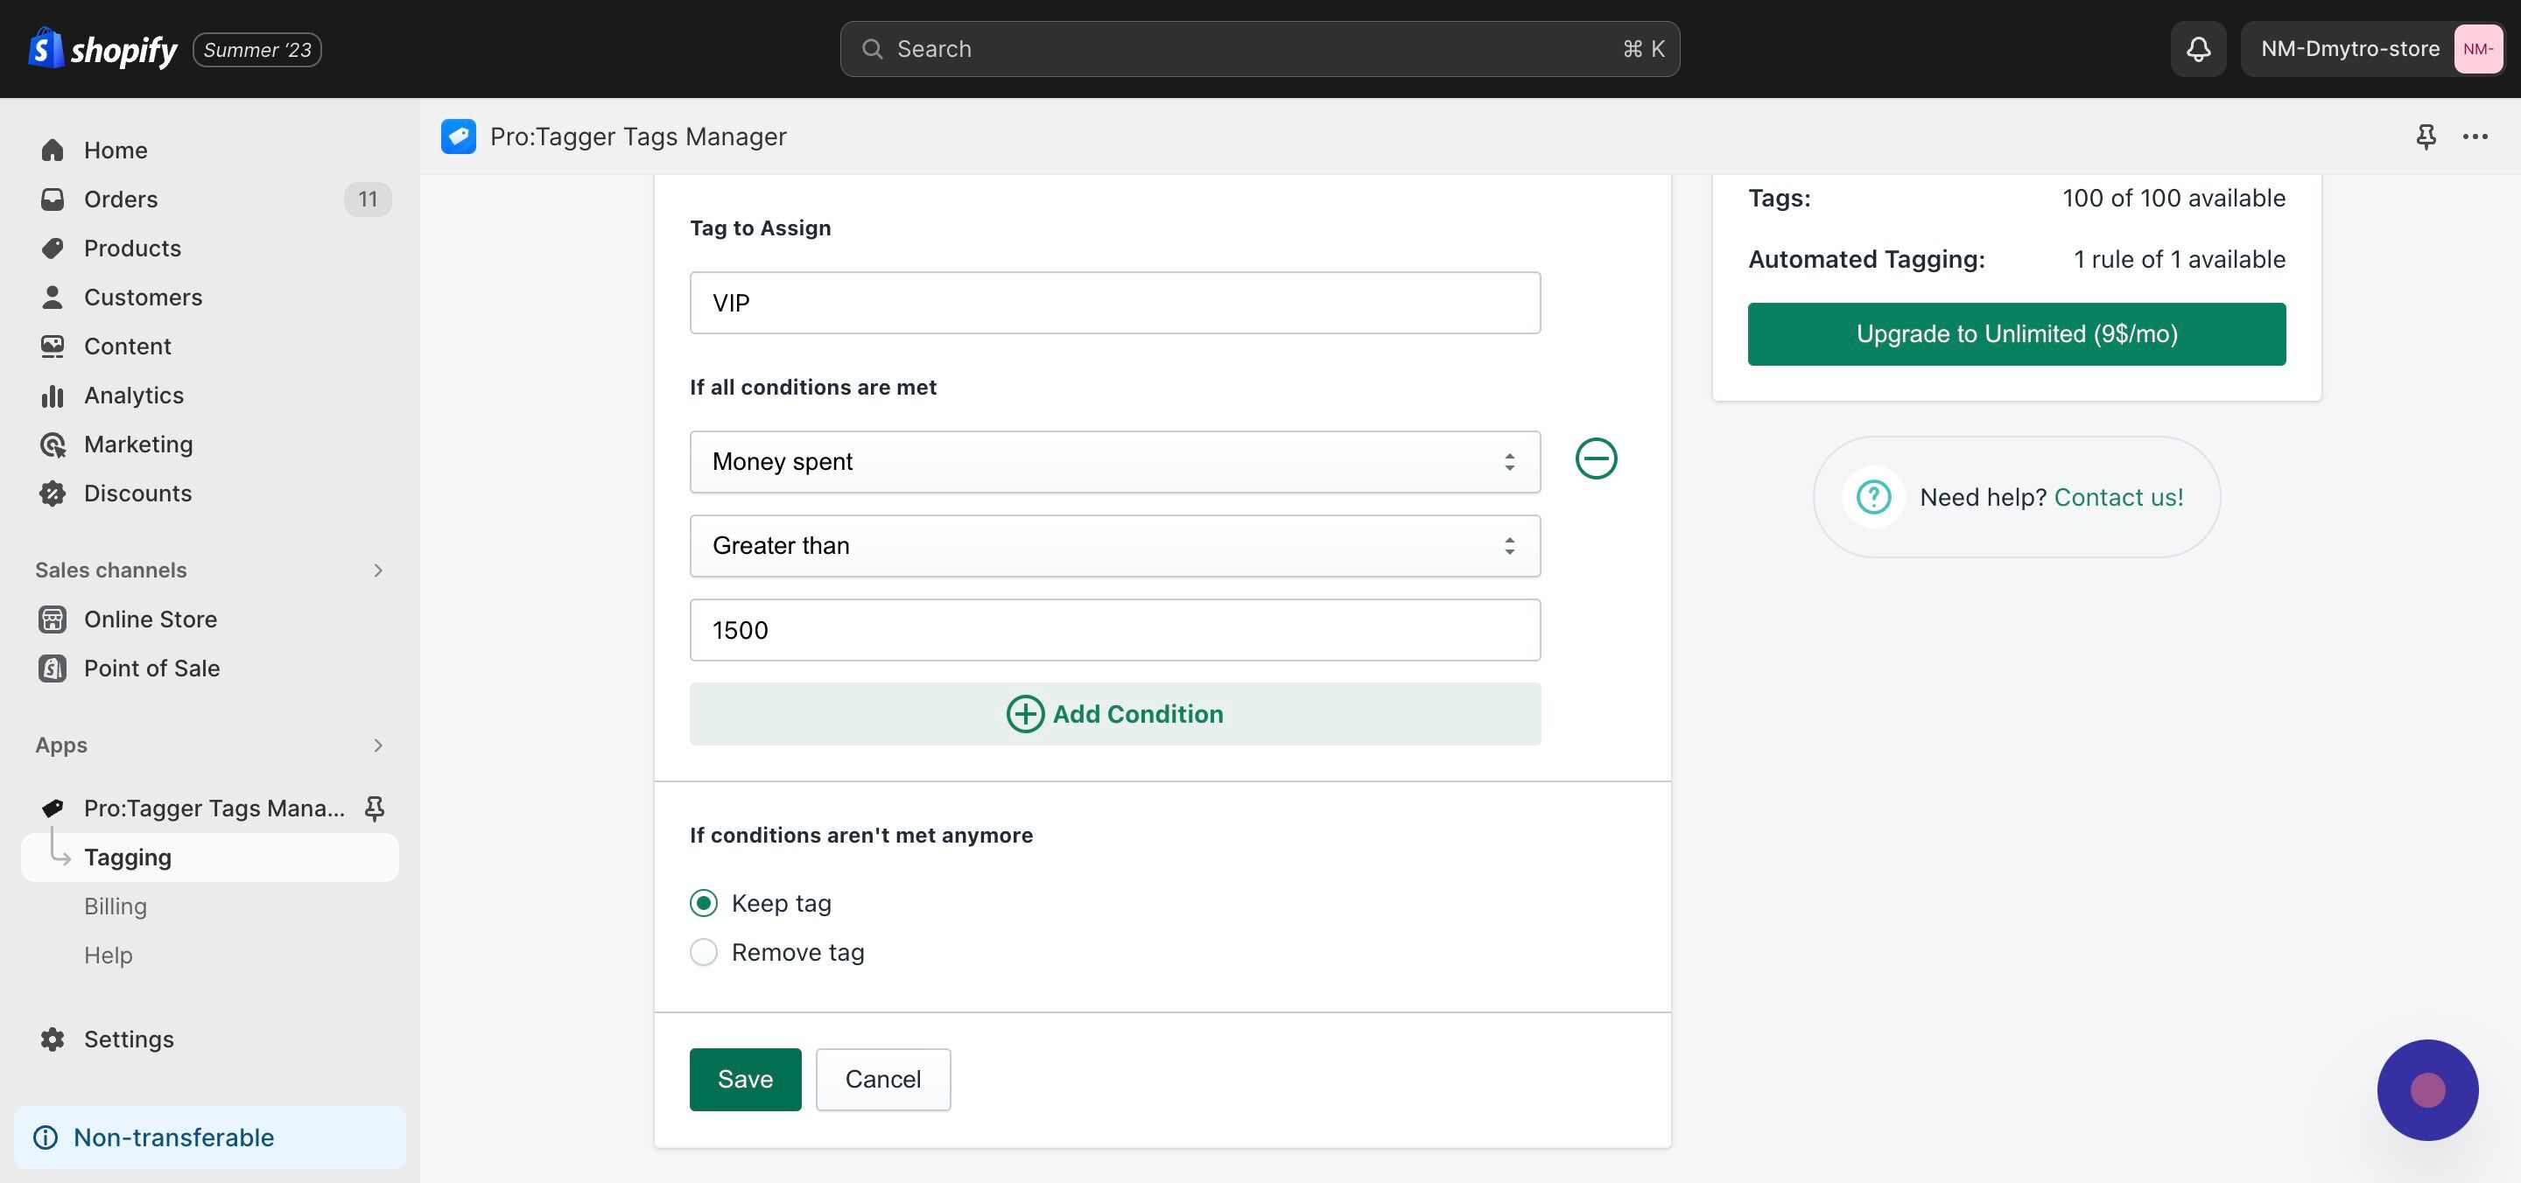The width and height of the screenshot is (2521, 1183).
Task: Unpin Pro:Tagger from the sidebar
Action: coord(374,808)
